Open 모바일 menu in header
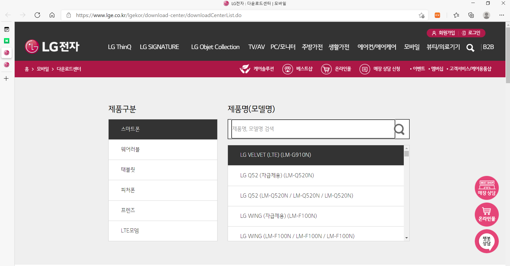The height and width of the screenshot is (266, 510). click(x=412, y=47)
